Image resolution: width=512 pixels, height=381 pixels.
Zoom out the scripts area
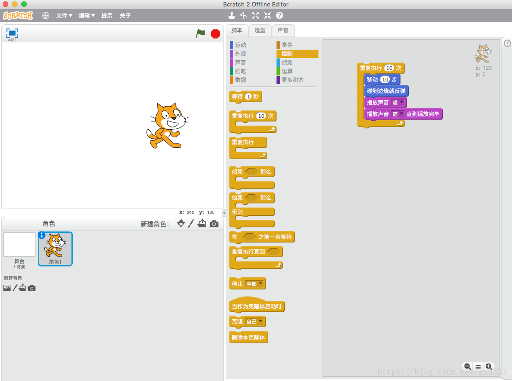tap(468, 366)
